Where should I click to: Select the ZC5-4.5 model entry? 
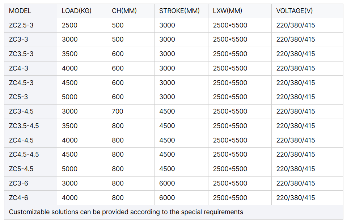21,169
